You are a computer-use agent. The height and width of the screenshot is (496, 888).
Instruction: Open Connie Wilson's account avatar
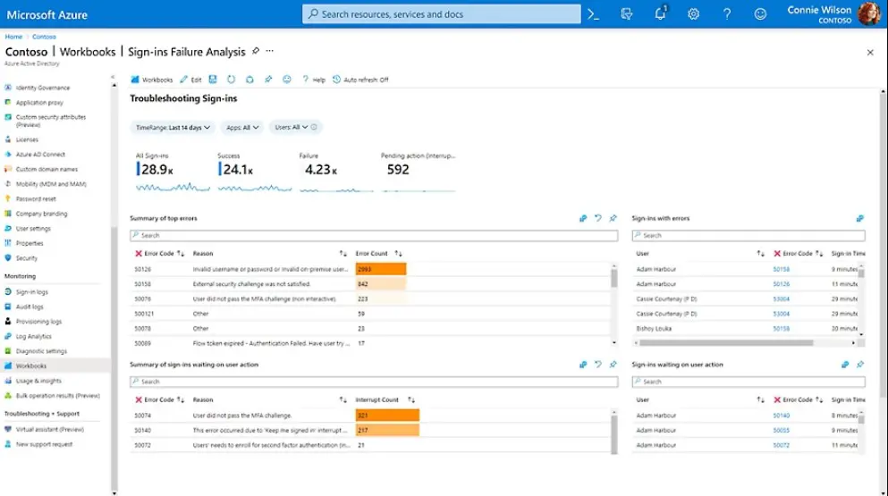[868, 13]
